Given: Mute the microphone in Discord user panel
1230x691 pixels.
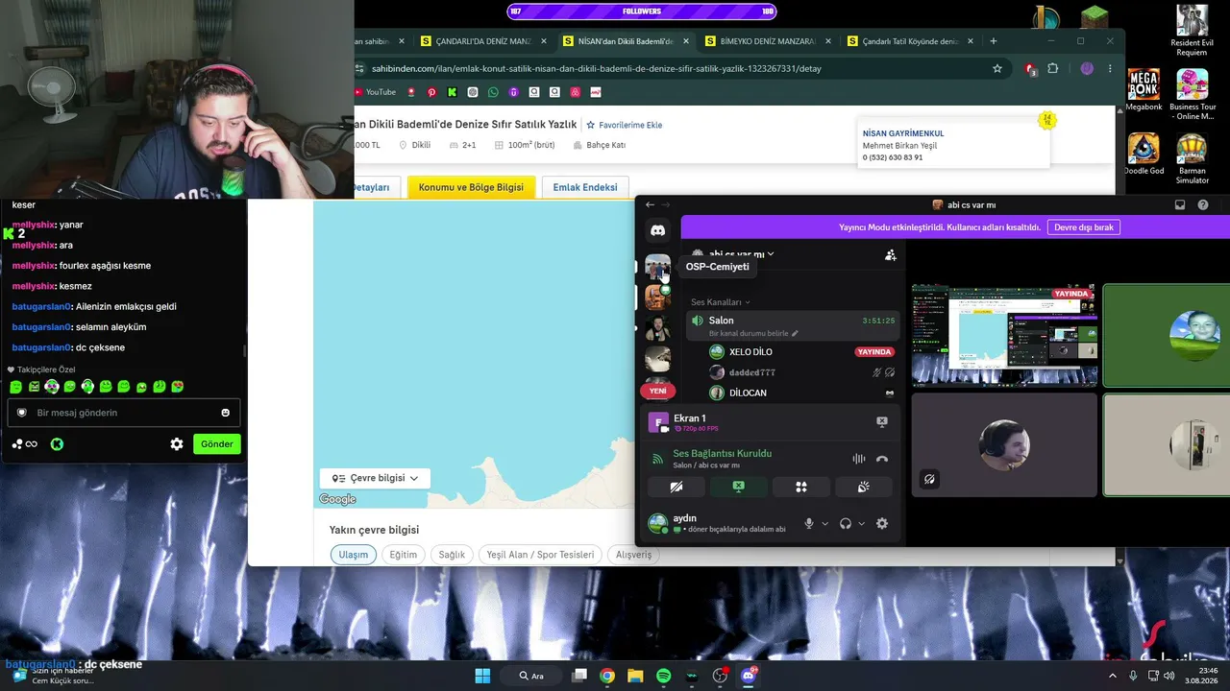Looking at the screenshot, I should click(809, 523).
